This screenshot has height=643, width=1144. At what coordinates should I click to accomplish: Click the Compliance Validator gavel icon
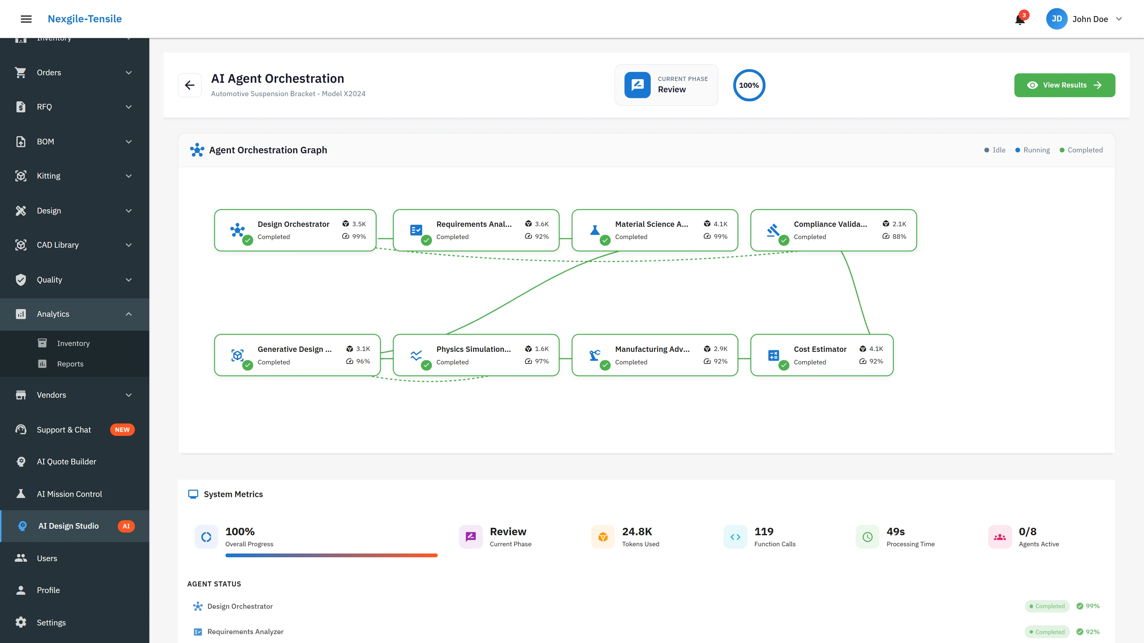773,230
